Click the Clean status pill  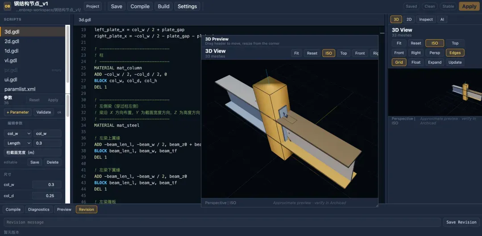[x=430, y=6]
